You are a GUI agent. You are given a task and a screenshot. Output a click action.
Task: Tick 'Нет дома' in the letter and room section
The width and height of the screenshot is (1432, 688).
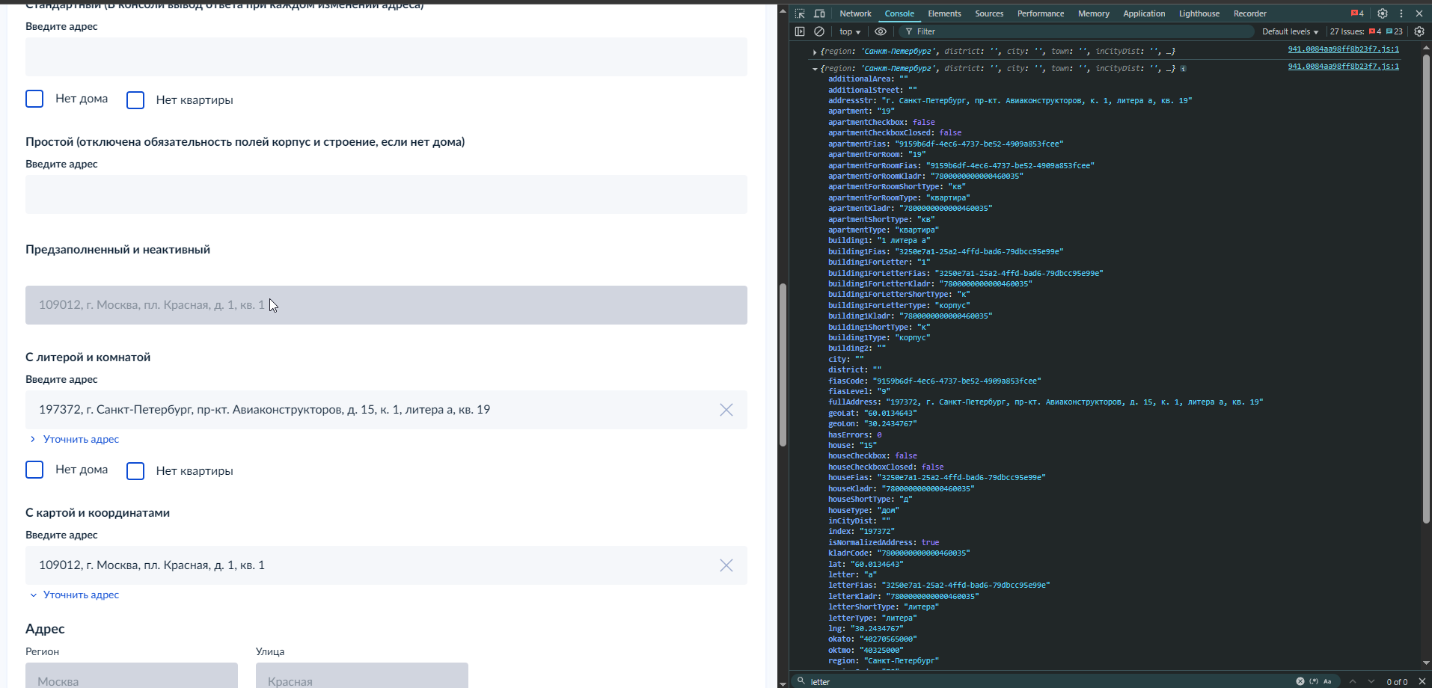[x=34, y=470]
